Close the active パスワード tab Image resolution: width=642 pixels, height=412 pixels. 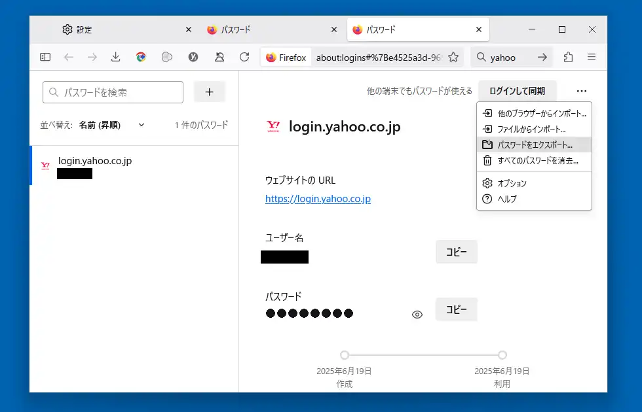(x=479, y=29)
